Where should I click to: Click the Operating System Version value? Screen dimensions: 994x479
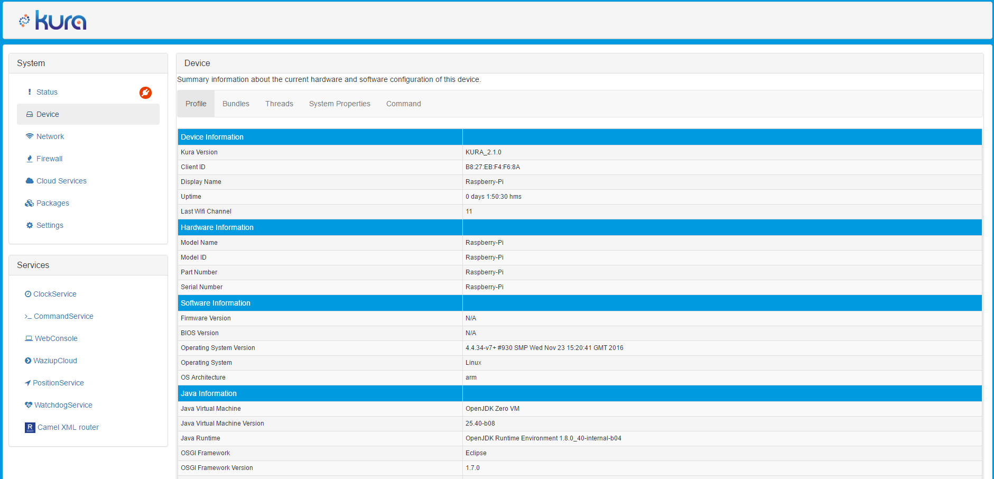[544, 348]
